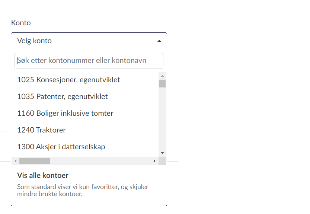Pick the 1240 Traktorer account
Screen dimensions: 310x214
pos(41,130)
